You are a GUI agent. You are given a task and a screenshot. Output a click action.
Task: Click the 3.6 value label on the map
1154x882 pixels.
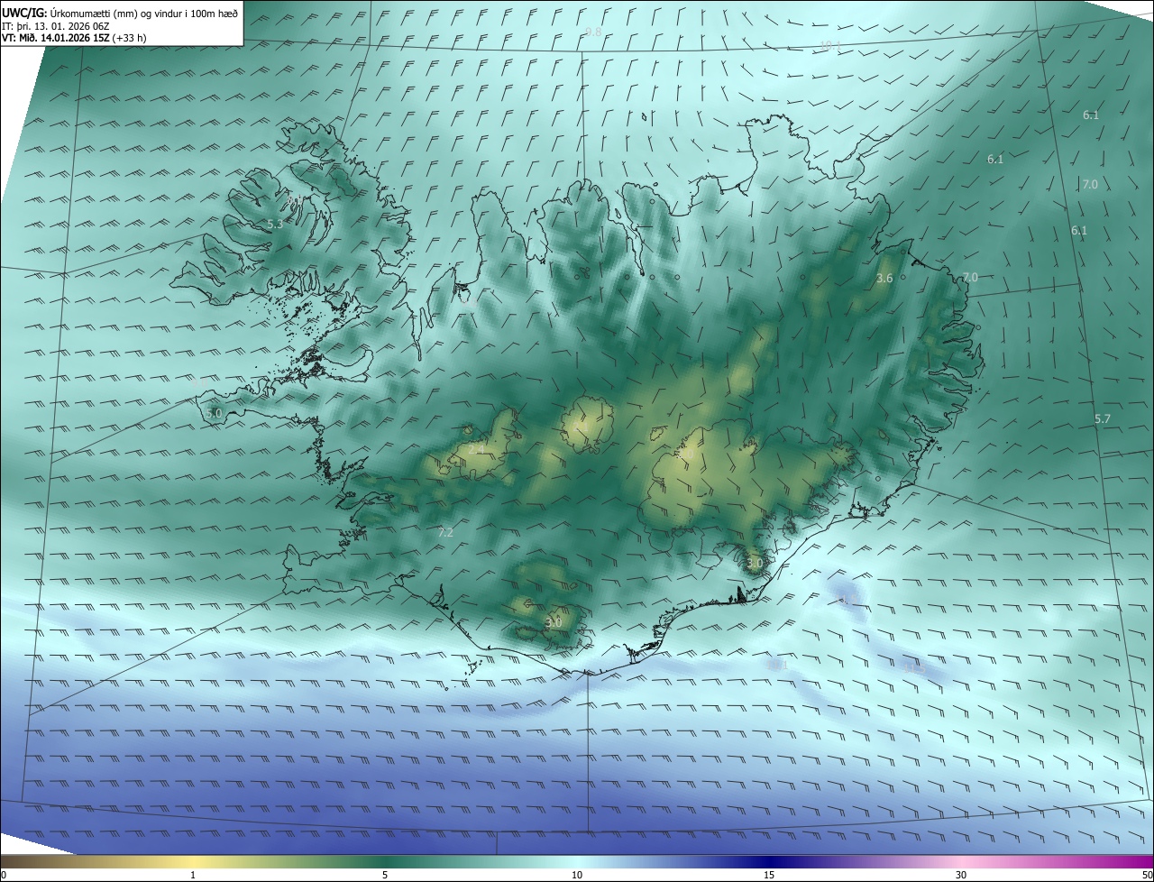tap(884, 279)
